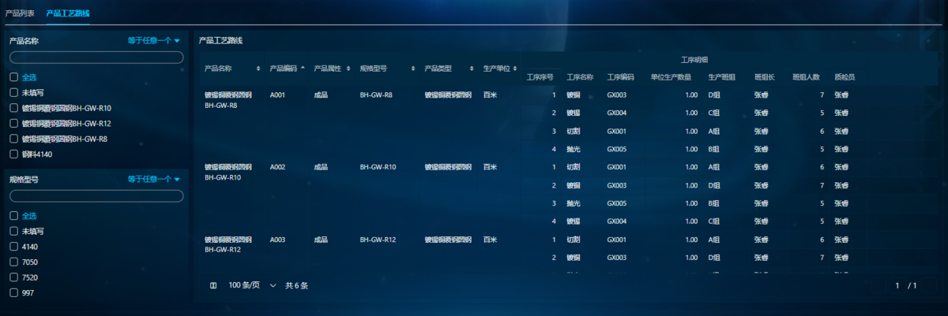Tick the product checkbox ending BH-GW-R8
Image resolution: width=948 pixels, height=316 pixels.
[13, 139]
